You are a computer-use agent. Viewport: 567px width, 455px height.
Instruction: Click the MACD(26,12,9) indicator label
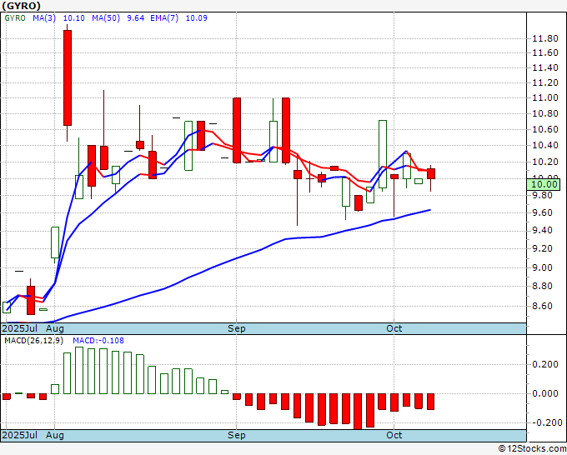34,341
